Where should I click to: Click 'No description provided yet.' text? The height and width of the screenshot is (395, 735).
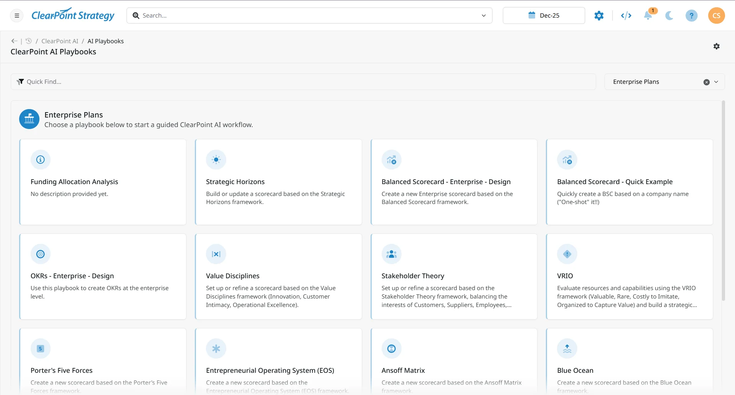coord(69,194)
